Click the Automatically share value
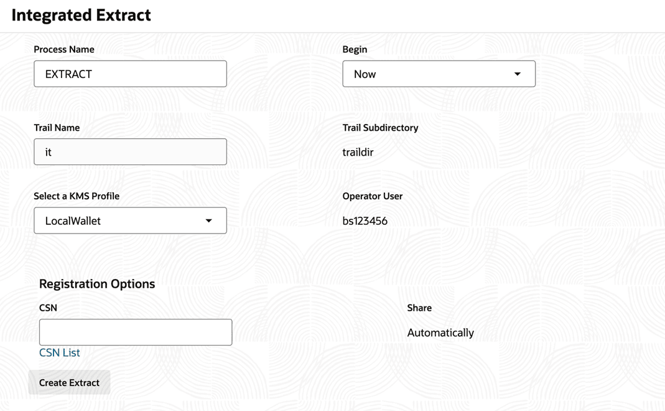The width and height of the screenshot is (665, 411). [x=440, y=333]
